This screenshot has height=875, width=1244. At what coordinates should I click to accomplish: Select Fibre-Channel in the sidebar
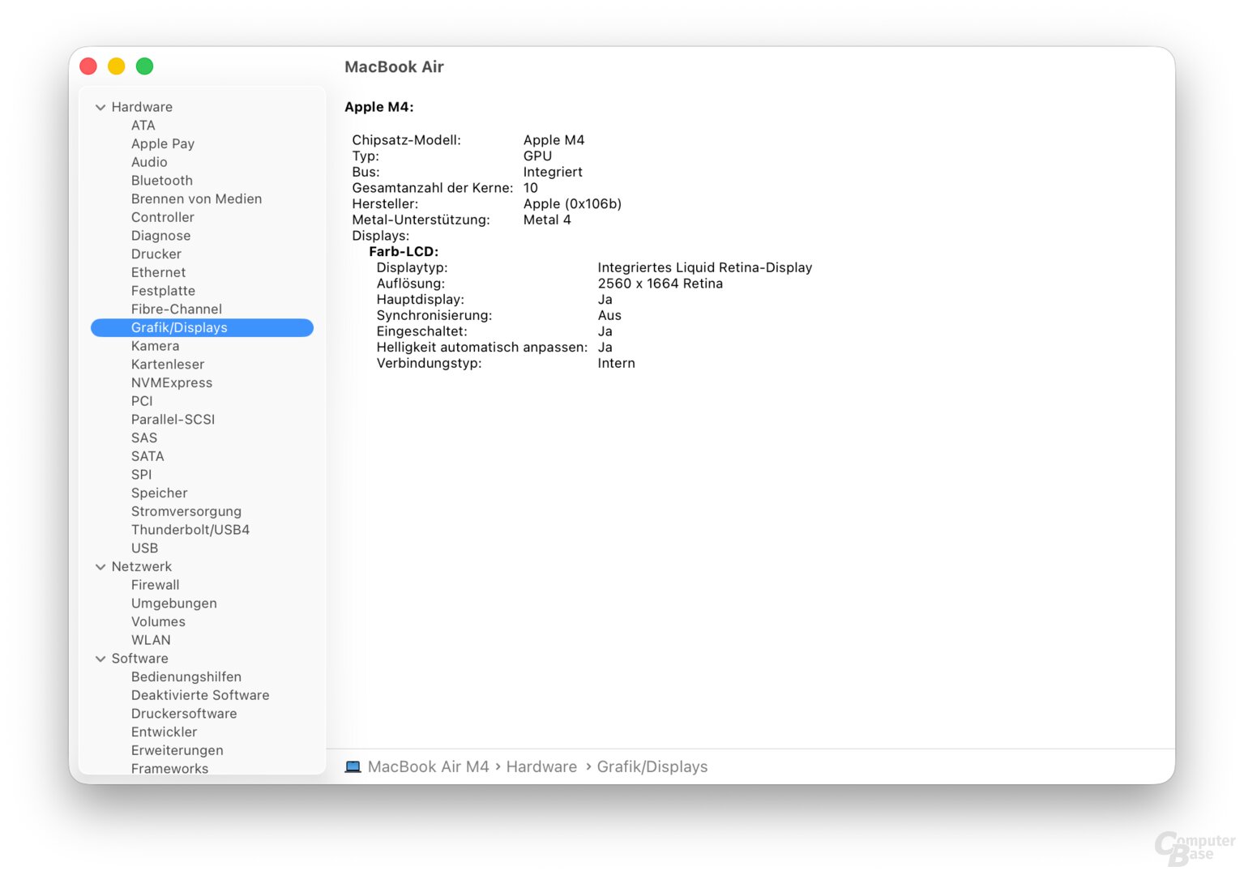coord(177,309)
